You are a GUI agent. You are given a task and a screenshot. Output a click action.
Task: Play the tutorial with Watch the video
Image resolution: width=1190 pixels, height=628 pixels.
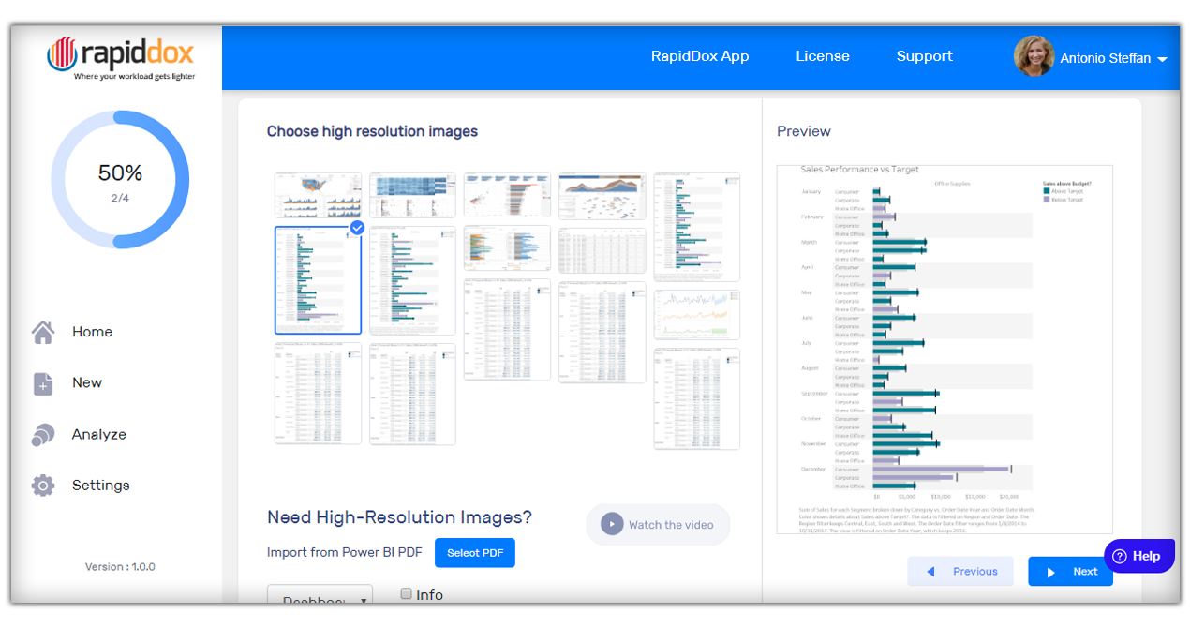(658, 525)
